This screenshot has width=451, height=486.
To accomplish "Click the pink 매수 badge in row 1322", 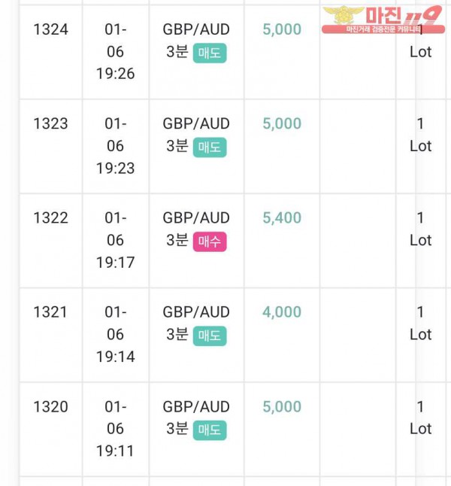I will [x=210, y=241].
